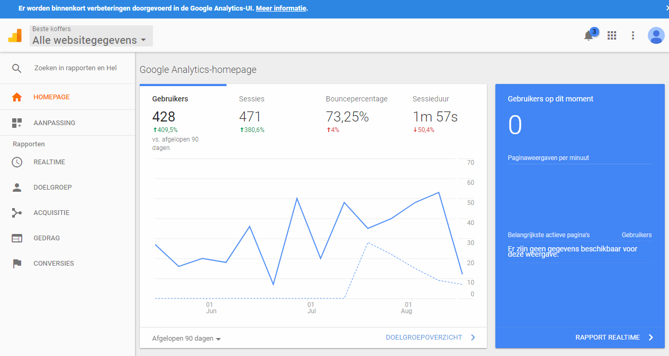Click the Doelgroep person icon
669x356 pixels.
click(x=17, y=188)
